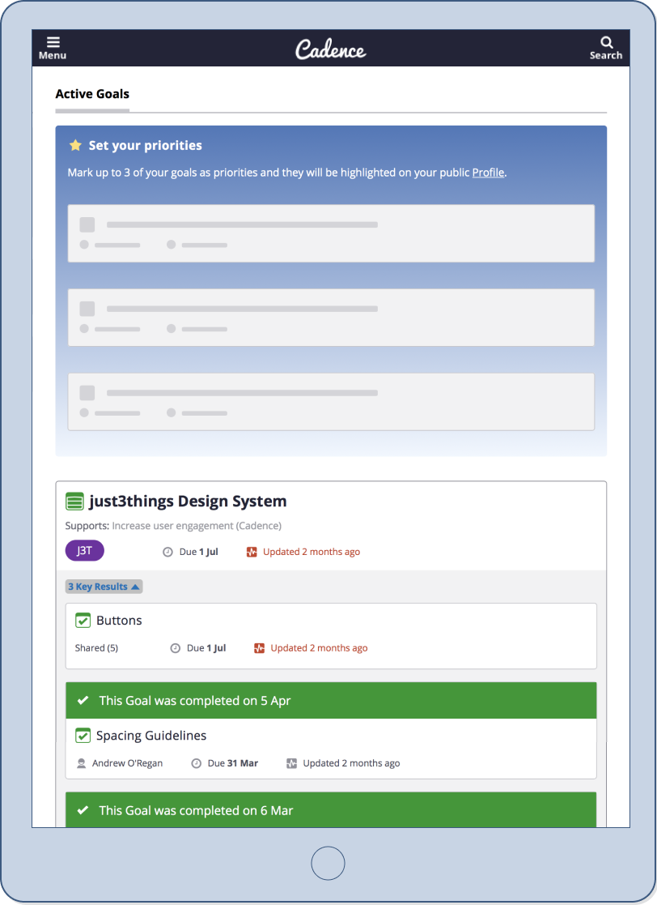Toggle the checkbox on Spacing Guidelines
657x905 pixels.
coord(83,735)
